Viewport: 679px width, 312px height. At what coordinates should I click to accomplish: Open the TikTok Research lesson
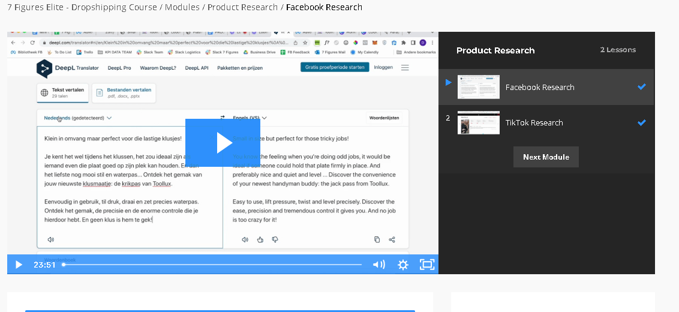click(534, 122)
